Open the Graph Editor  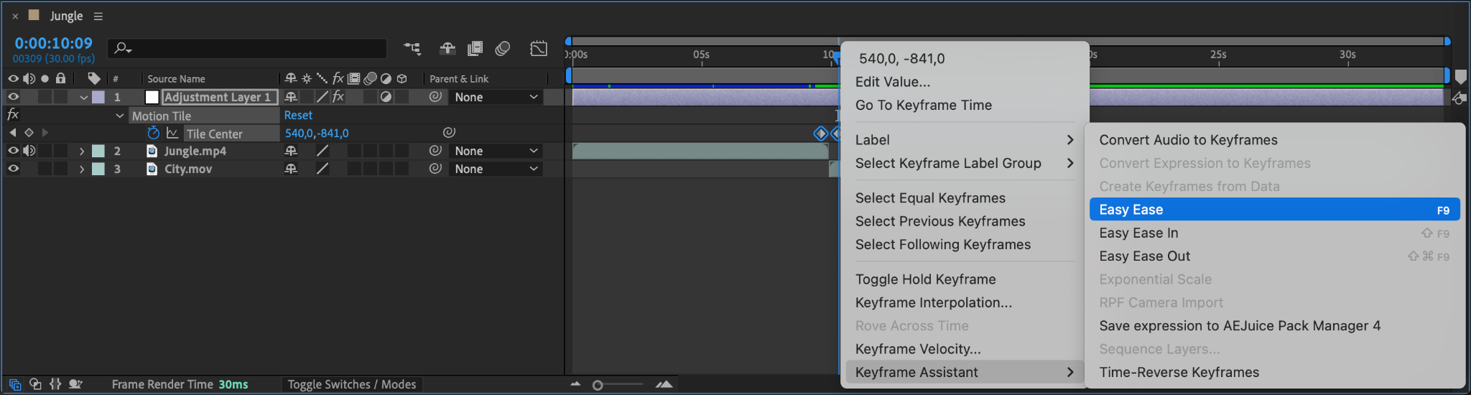pyautogui.click(x=539, y=49)
